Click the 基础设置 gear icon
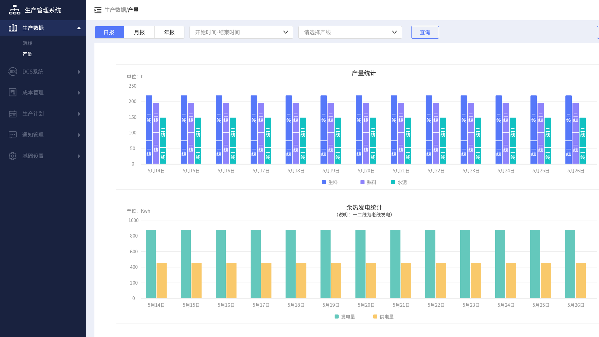Viewport: 599px width, 337px height. [13, 156]
